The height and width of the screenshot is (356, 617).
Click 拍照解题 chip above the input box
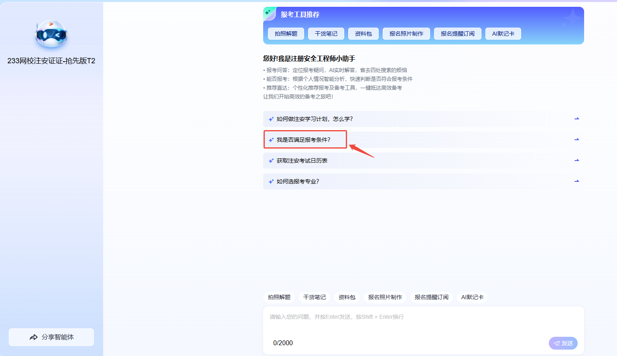point(279,297)
